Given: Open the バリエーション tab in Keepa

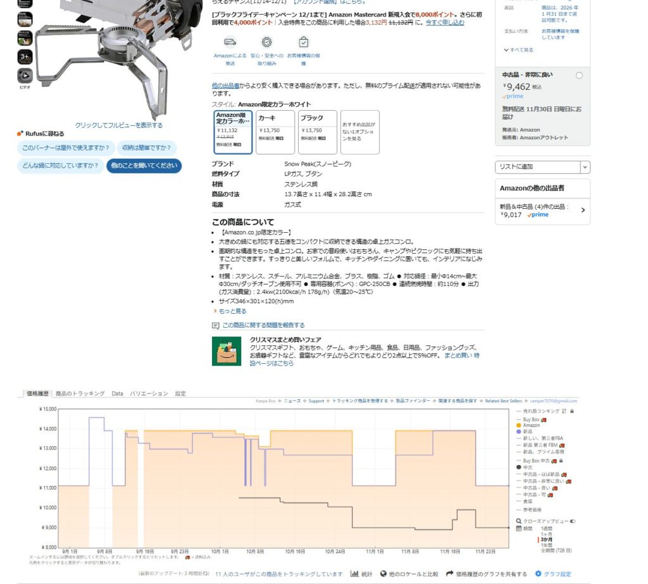Looking at the screenshot, I should (149, 394).
